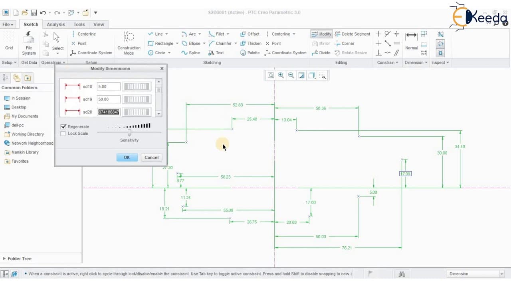Open the Rectangle tool dropdown arrow
This screenshot has width=511, height=287.
point(176,43)
